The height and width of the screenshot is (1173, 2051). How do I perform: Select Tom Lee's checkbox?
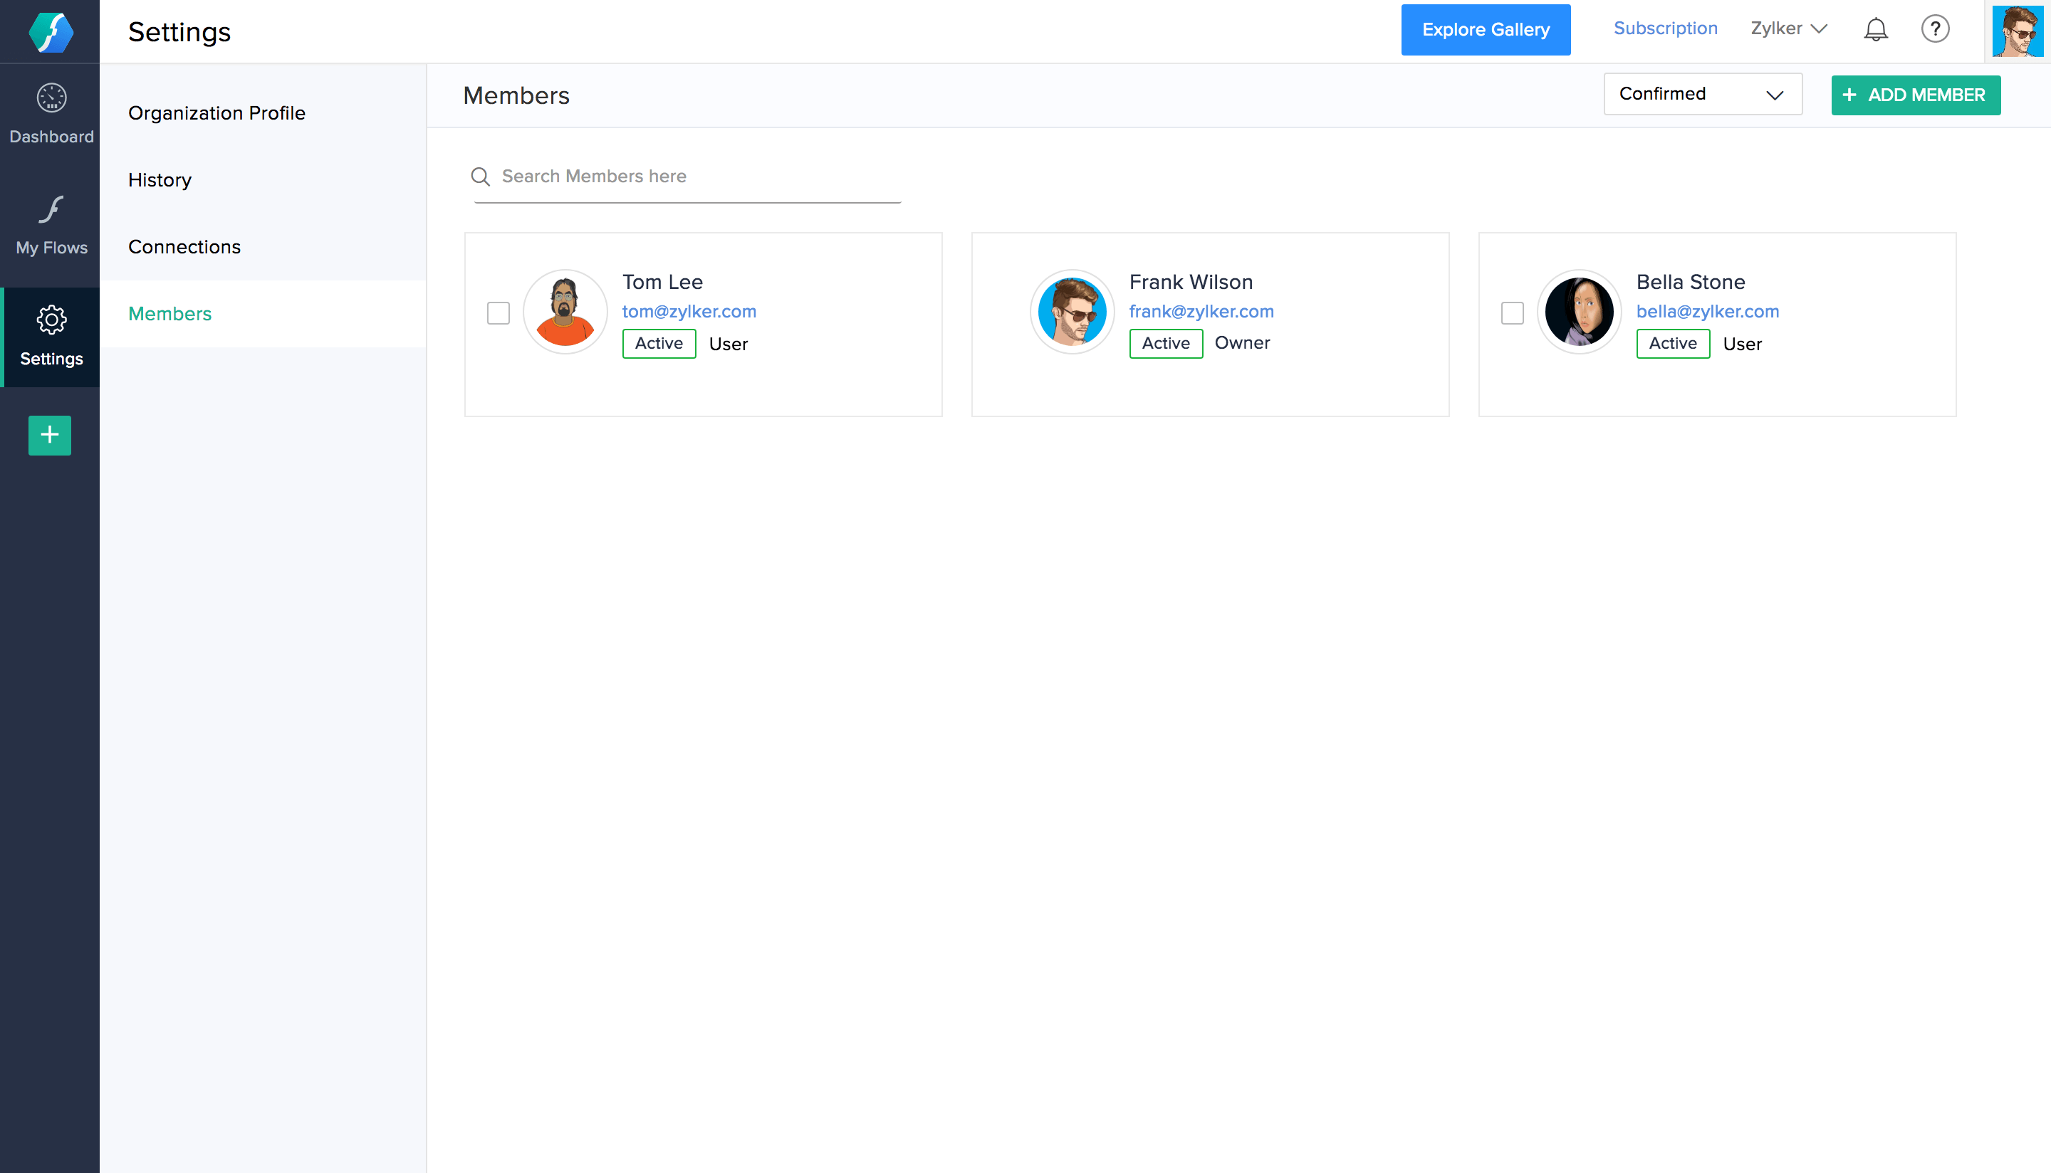pyautogui.click(x=498, y=313)
